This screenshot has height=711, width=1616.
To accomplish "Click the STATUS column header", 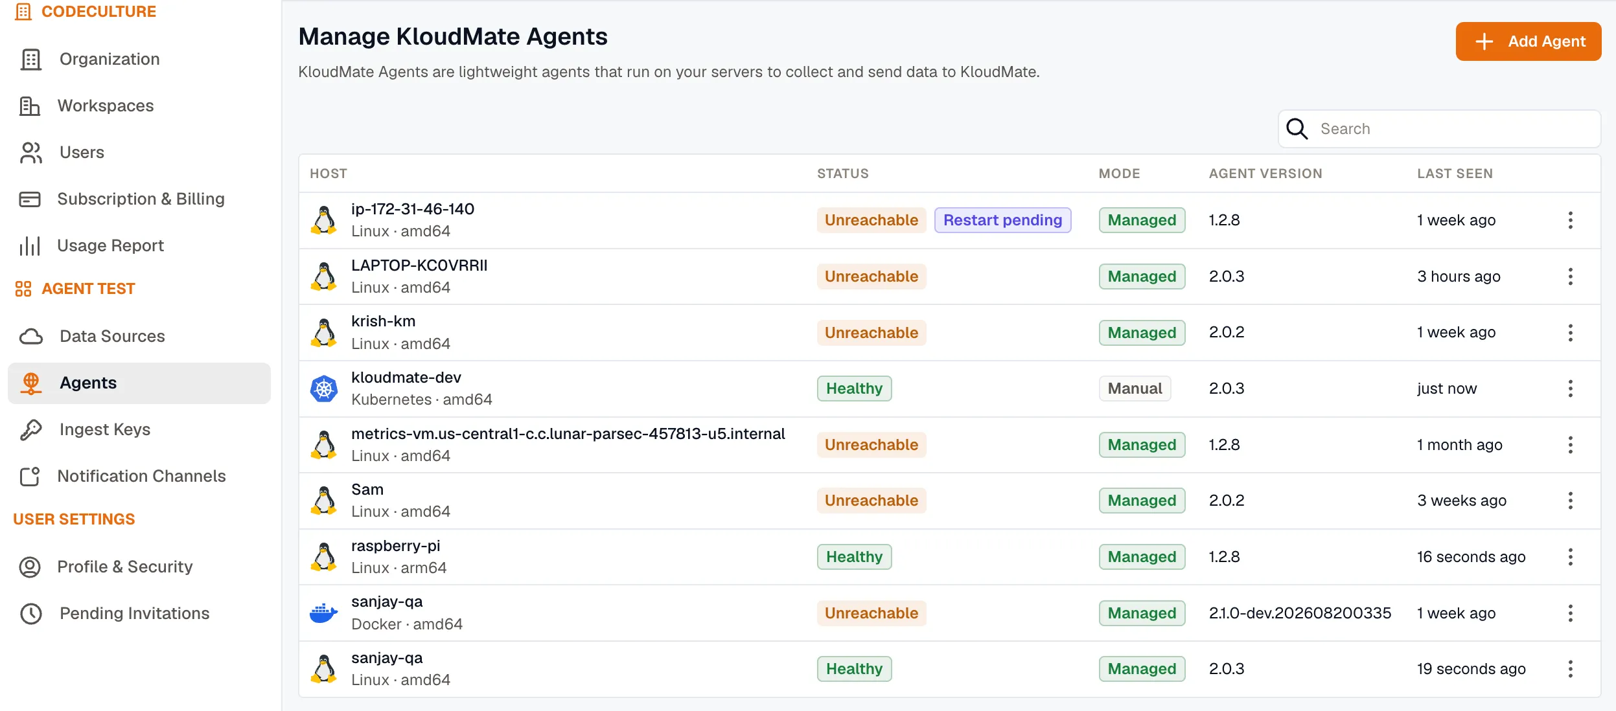I will (x=842, y=174).
